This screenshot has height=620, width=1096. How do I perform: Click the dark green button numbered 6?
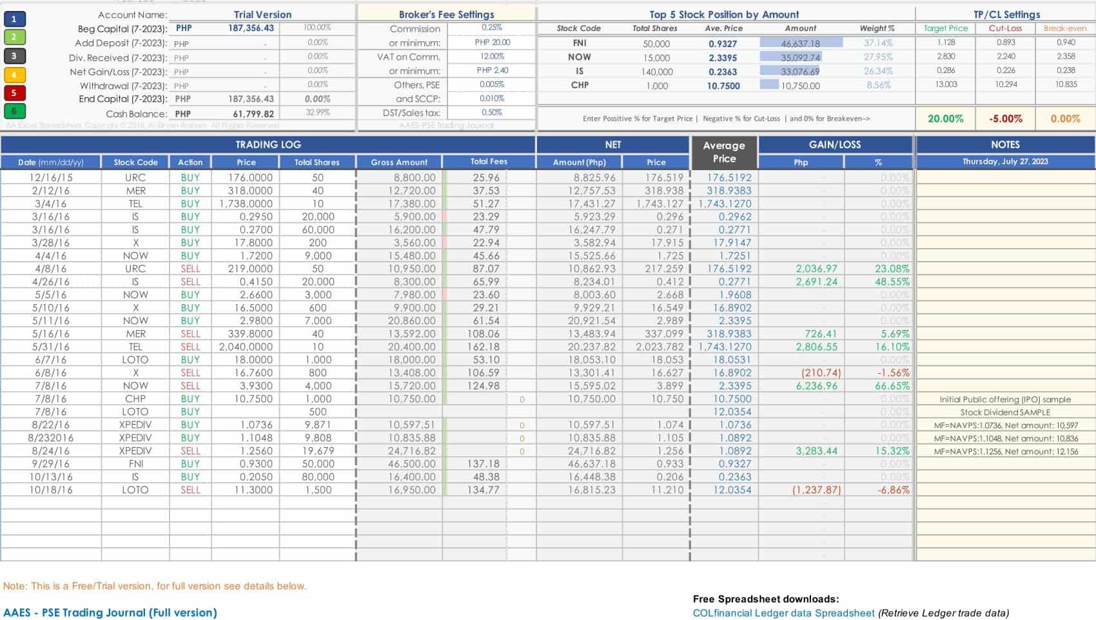(14, 111)
